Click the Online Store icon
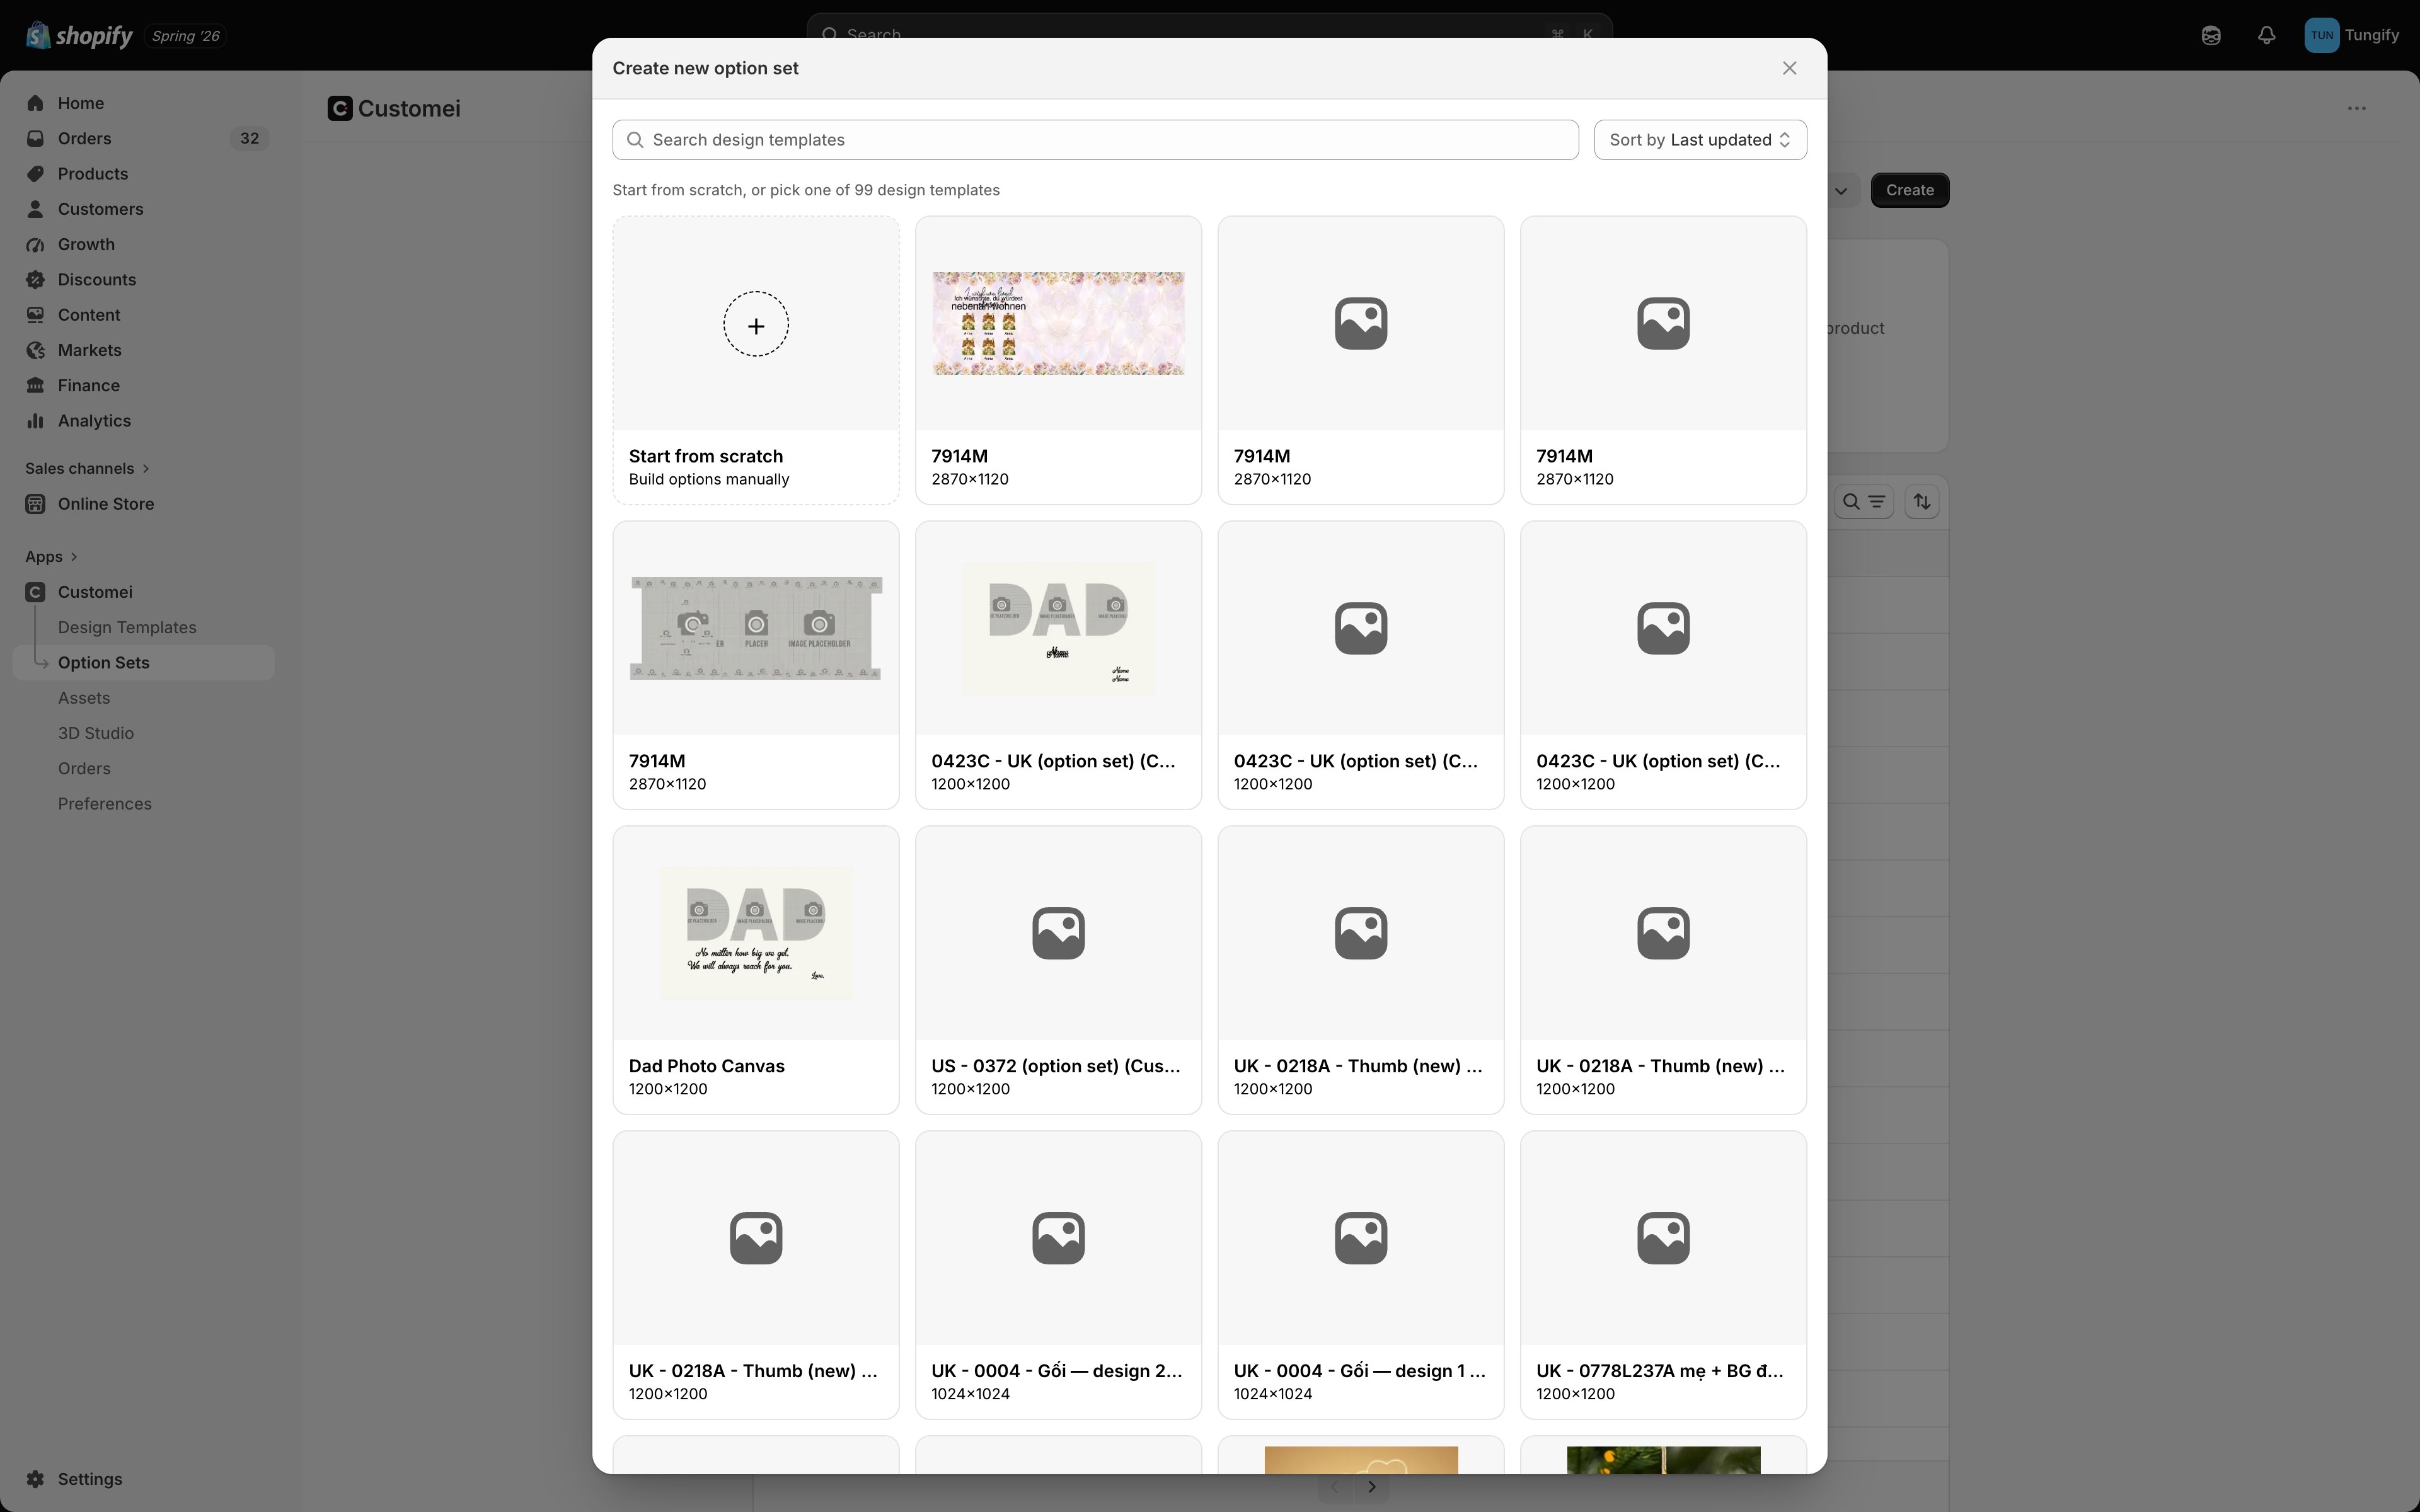The height and width of the screenshot is (1512, 2420). [x=36, y=504]
